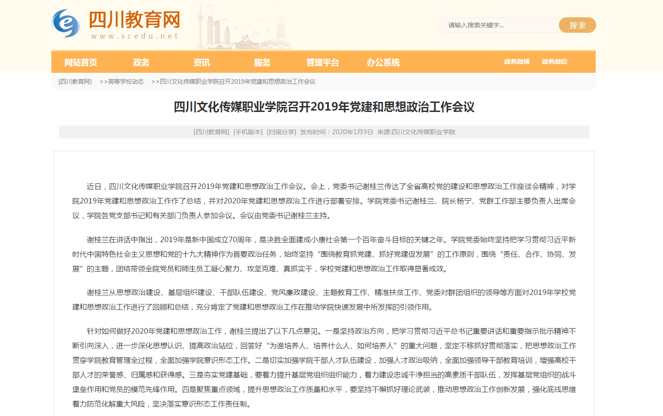Click [四川教育网] in the breadcrumb trail
This screenshot has width=663, height=416.
(x=75, y=81)
